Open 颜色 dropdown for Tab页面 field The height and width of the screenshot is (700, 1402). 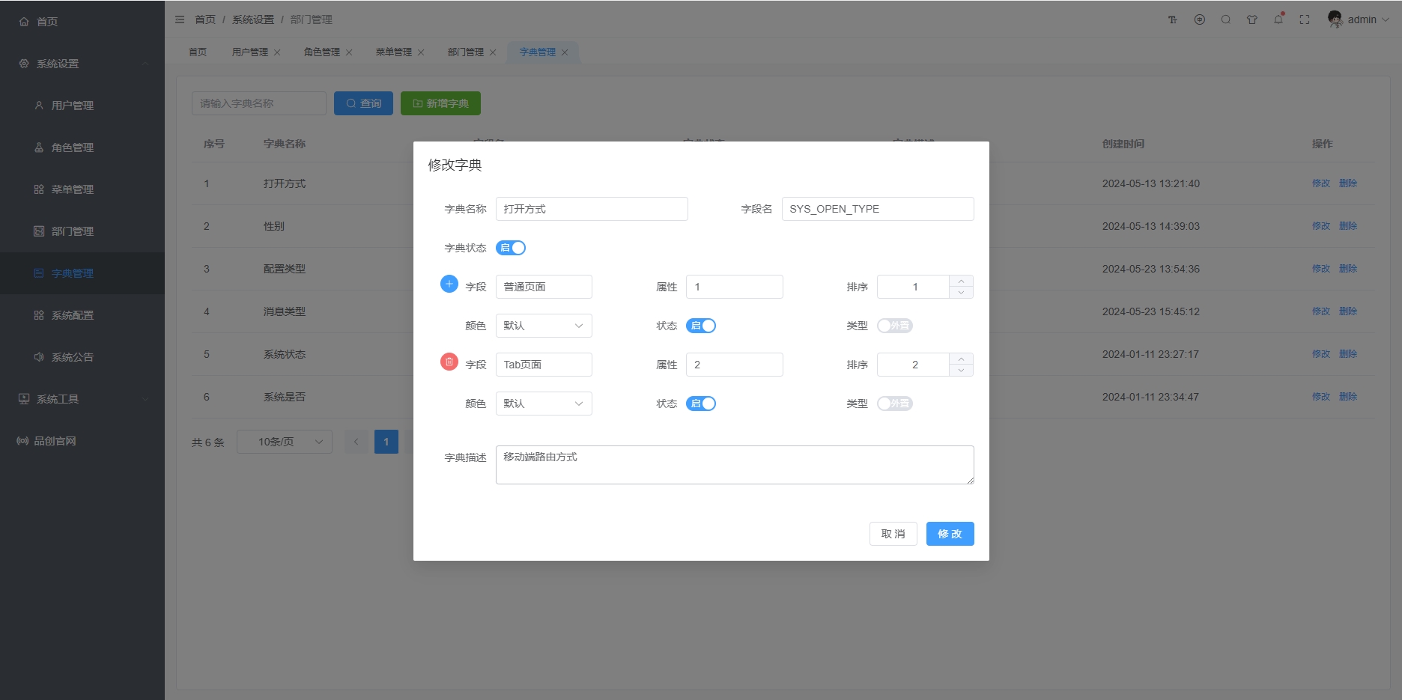(544, 404)
